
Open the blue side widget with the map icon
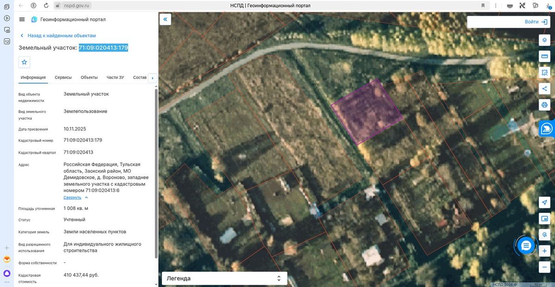coord(547,128)
